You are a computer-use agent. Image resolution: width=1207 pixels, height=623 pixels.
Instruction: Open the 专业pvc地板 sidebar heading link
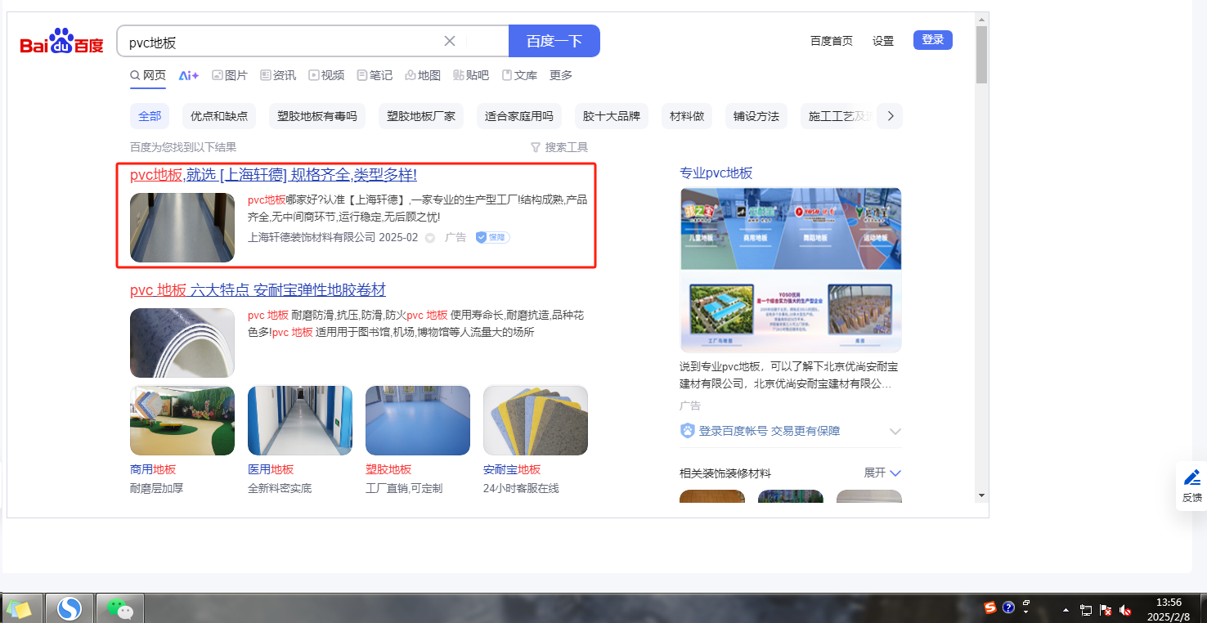click(716, 173)
